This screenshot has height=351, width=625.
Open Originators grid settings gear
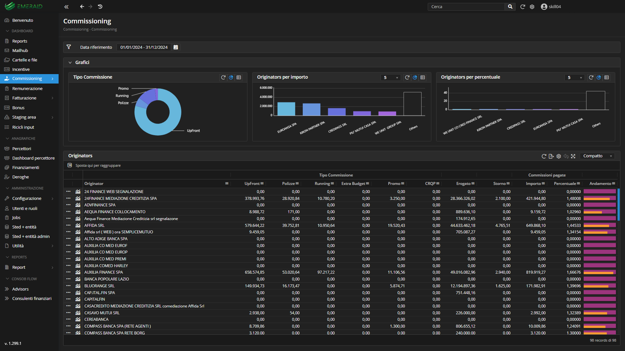pos(559,156)
